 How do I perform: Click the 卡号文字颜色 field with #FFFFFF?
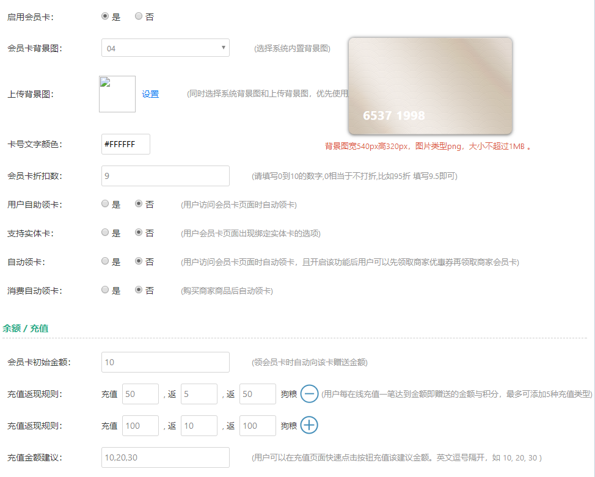point(126,144)
